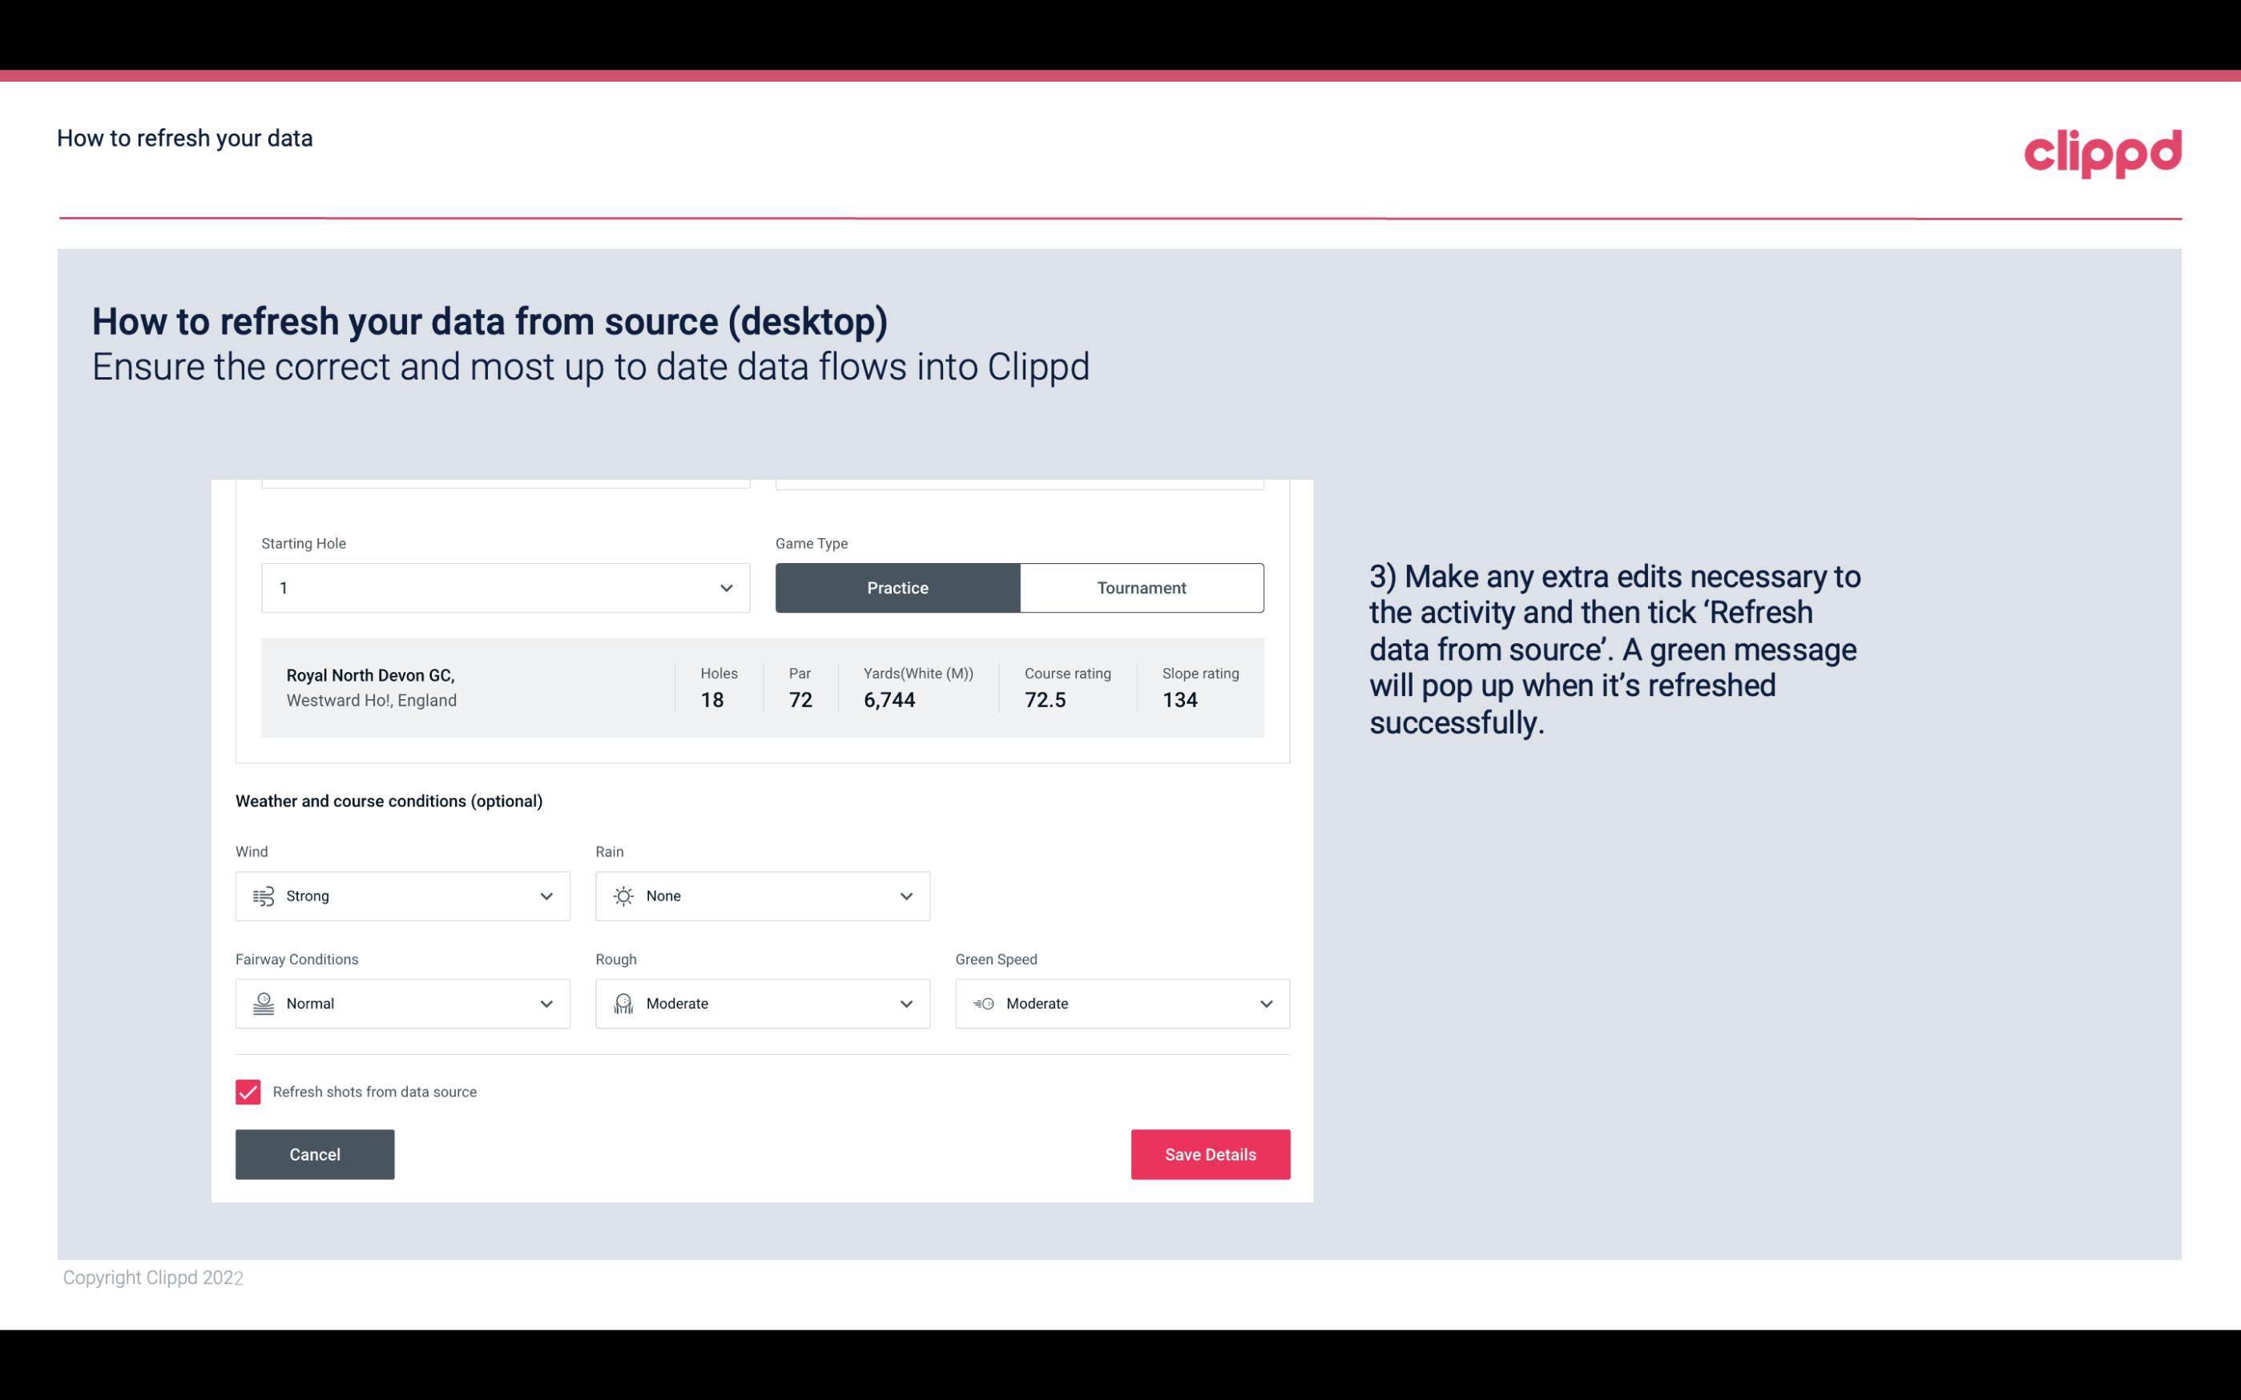
Task: Click the rain condition icon
Action: point(623,895)
